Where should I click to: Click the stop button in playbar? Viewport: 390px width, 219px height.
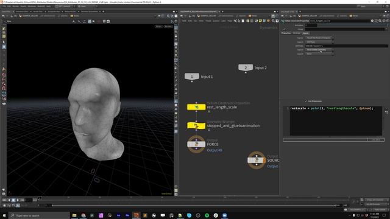coord(13,200)
